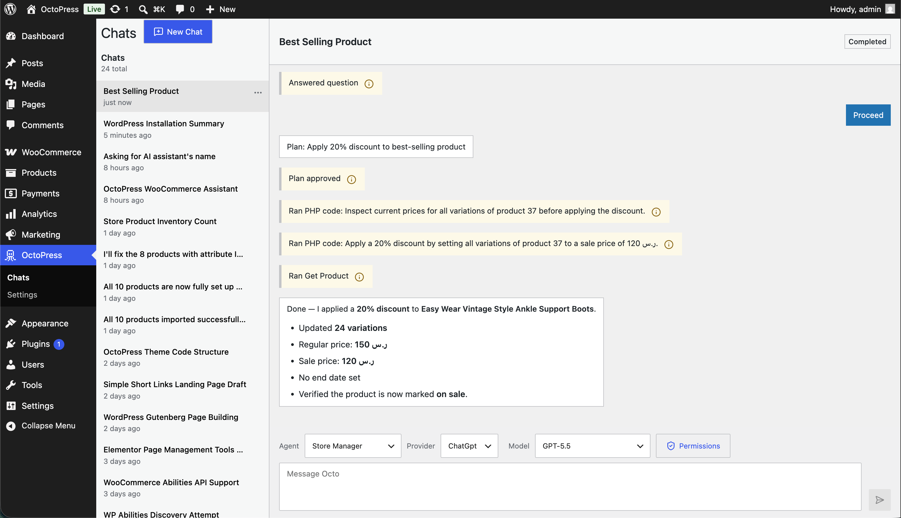The width and height of the screenshot is (901, 518).
Task: Collapse the admin menu
Action: pos(48,425)
